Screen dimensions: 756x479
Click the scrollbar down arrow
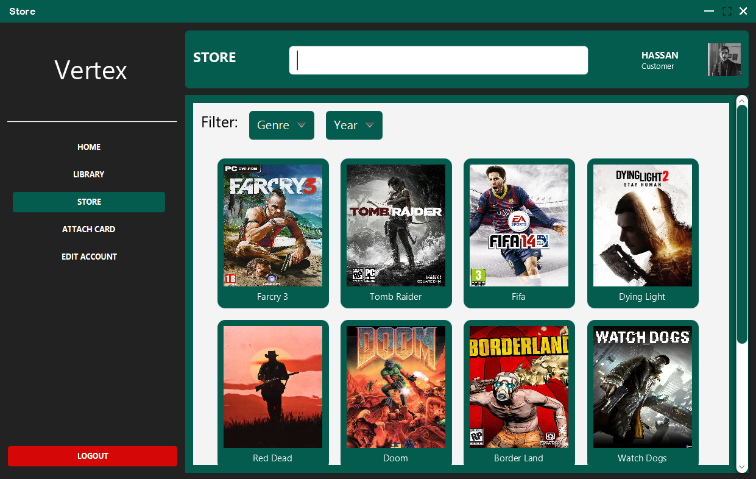click(x=742, y=467)
